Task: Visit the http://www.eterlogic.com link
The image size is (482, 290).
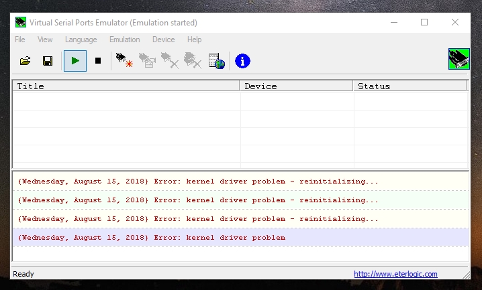Action: click(395, 274)
